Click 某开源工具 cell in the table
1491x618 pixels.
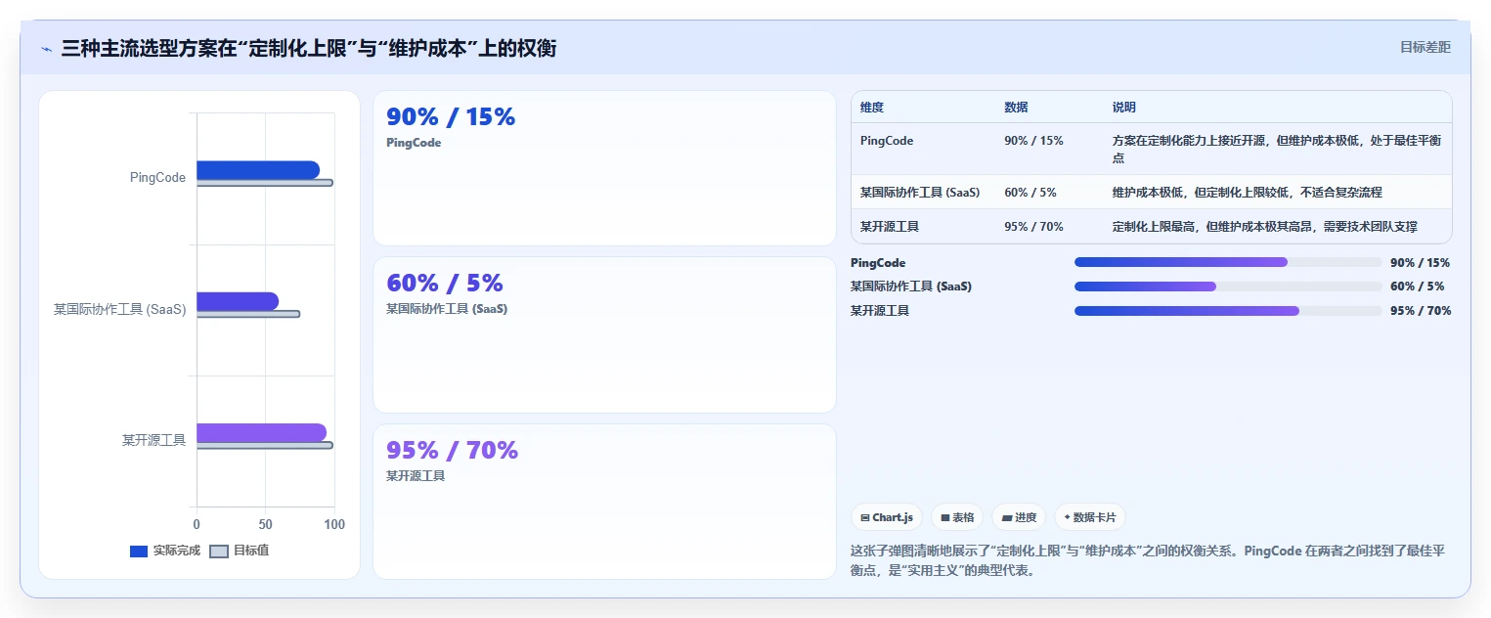(x=890, y=227)
